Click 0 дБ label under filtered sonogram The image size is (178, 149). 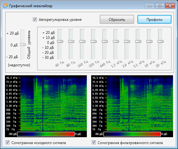164,134
